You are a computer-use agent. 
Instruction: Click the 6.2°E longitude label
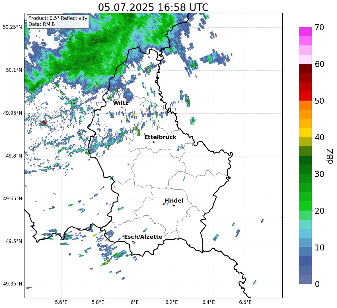[x=172, y=302]
